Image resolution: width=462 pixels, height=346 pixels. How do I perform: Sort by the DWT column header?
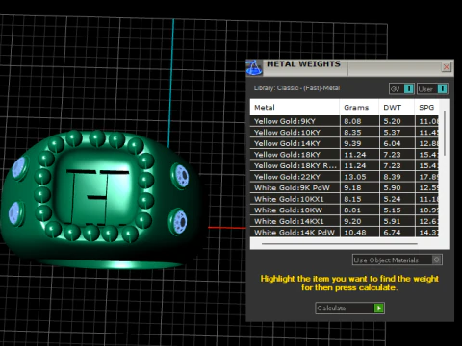click(x=397, y=108)
